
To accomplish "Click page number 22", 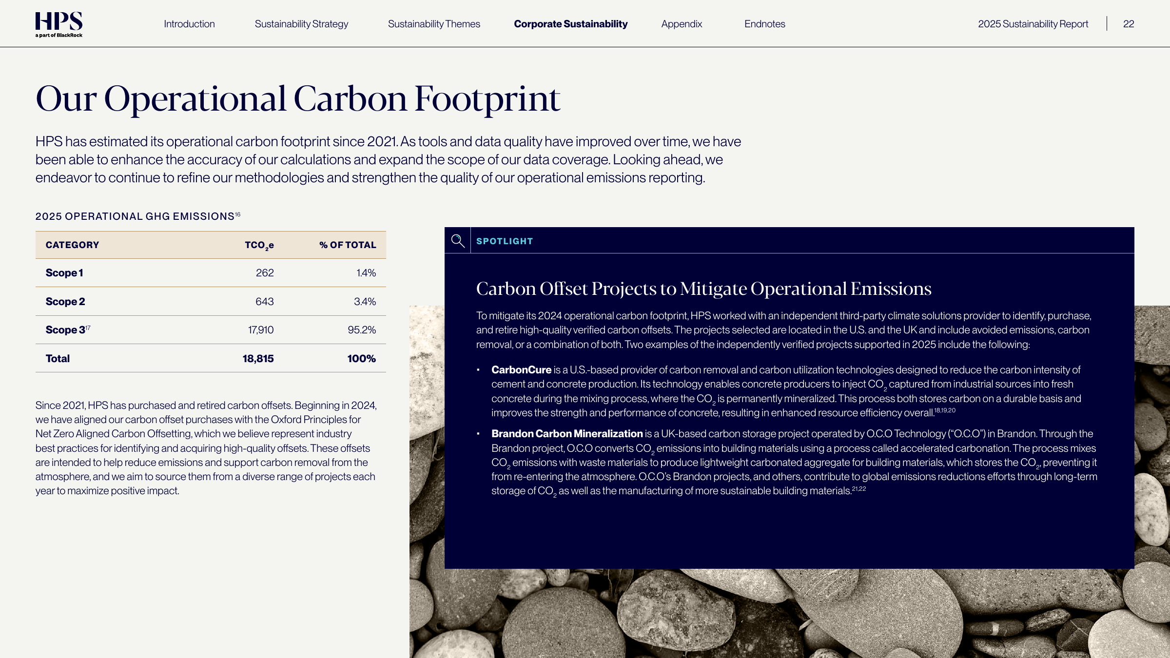I will [x=1129, y=24].
